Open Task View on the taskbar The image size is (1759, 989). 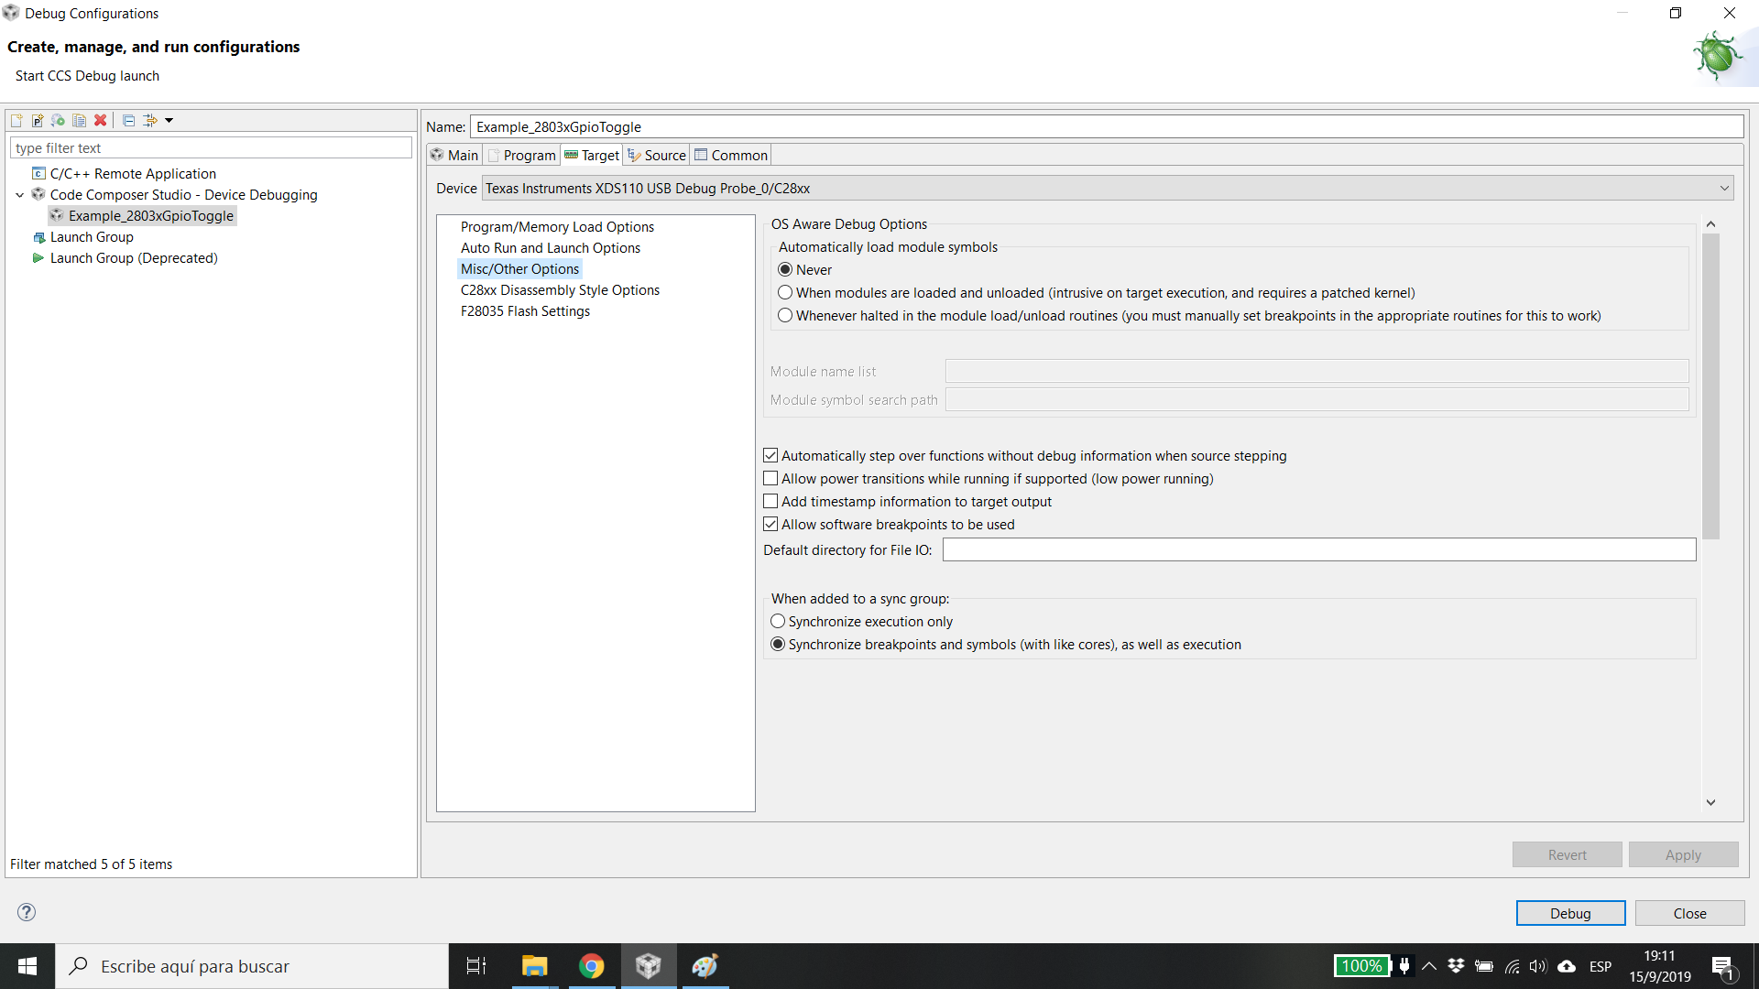(x=476, y=966)
